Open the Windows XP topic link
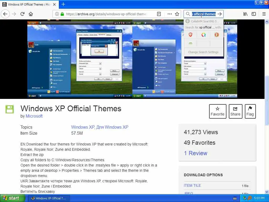This screenshot has height=202, width=269. click(83, 127)
